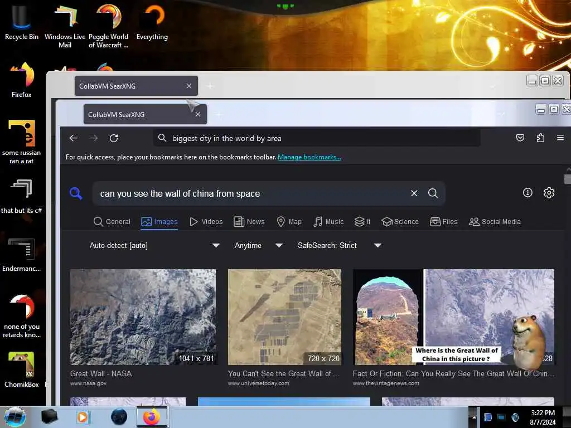Open a new tab in the front window
Screen dimensions: 571x428
point(219,115)
